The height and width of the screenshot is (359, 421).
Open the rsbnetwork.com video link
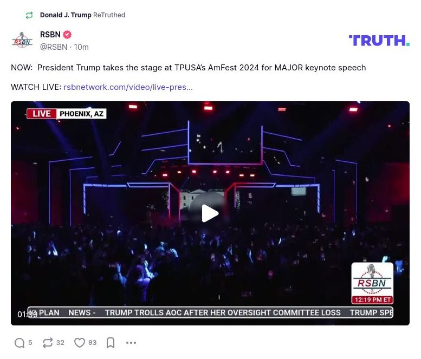click(128, 87)
